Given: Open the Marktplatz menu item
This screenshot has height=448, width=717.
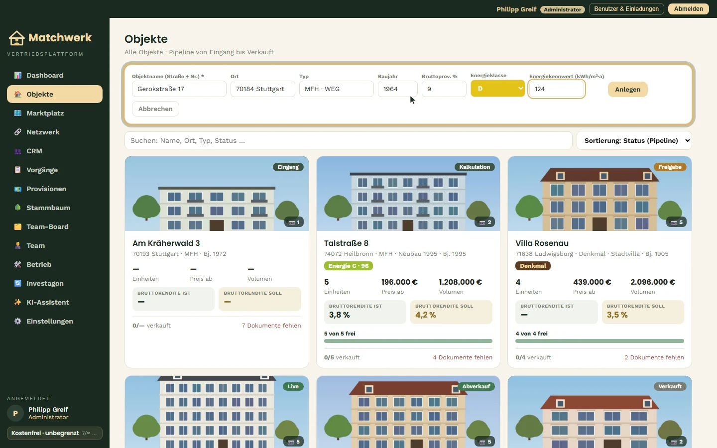Looking at the screenshot, I should 55,113.
